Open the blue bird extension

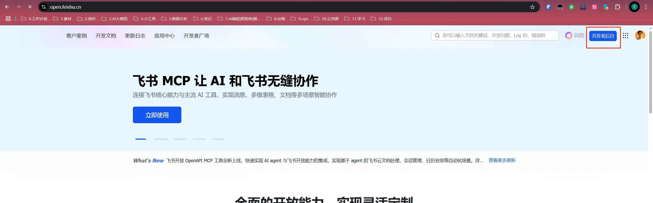pyautogui.click(x=548, y=7)
